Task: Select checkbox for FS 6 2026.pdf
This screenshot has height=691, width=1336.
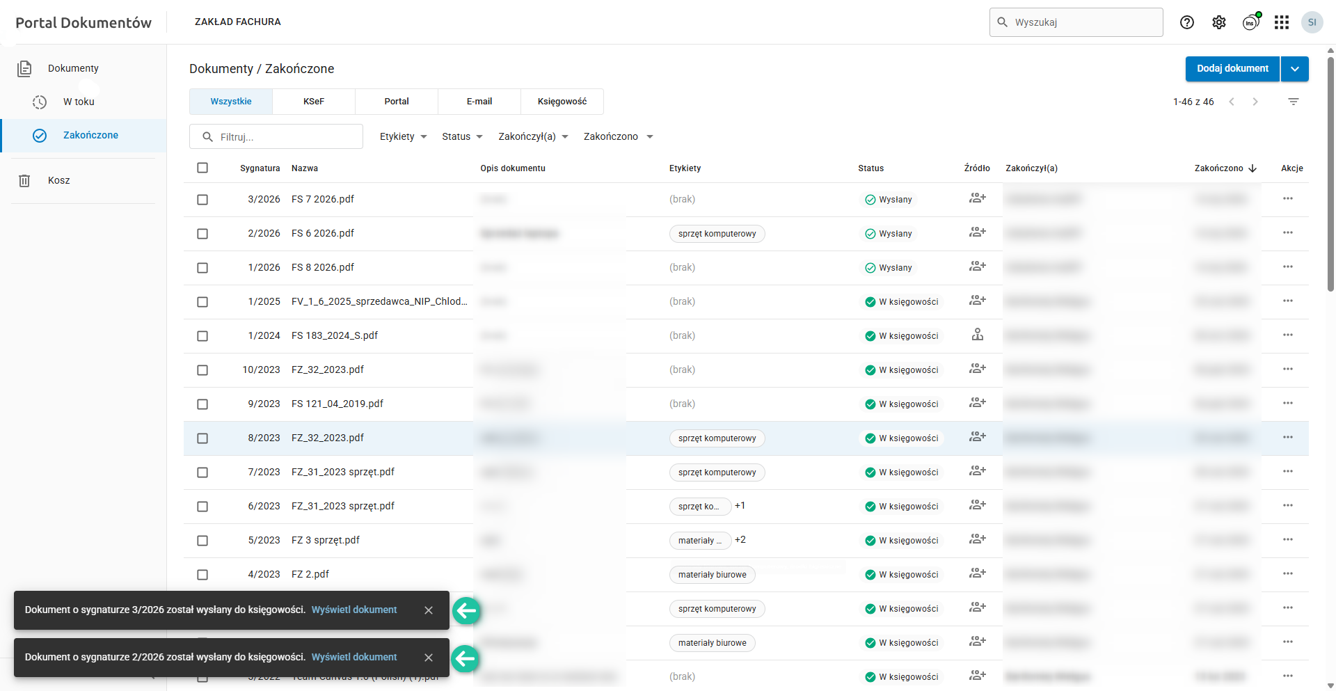Action: pos(202,234)
